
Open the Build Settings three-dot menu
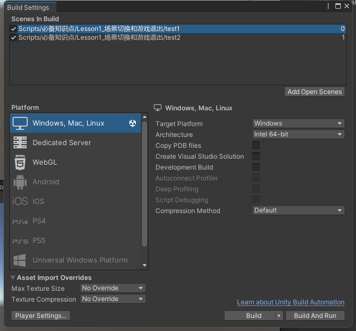[x=328, y=6]
